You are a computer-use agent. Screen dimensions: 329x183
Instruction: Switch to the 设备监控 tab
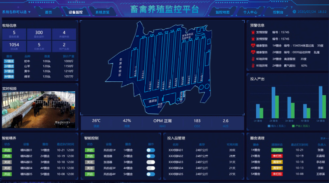[75, 12]
